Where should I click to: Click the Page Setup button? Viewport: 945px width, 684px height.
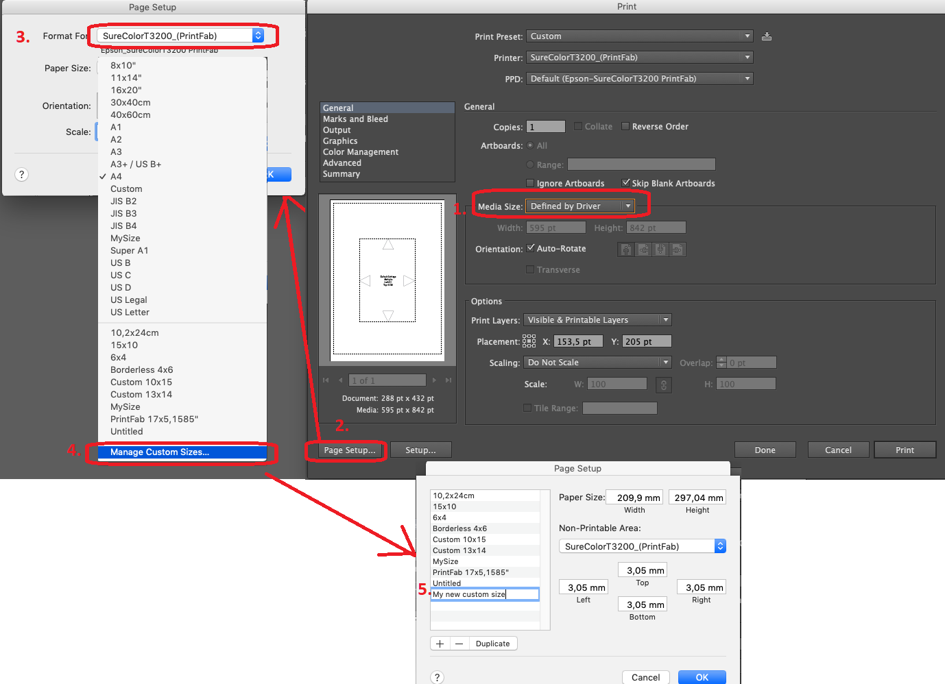click(x=350, y=450)
